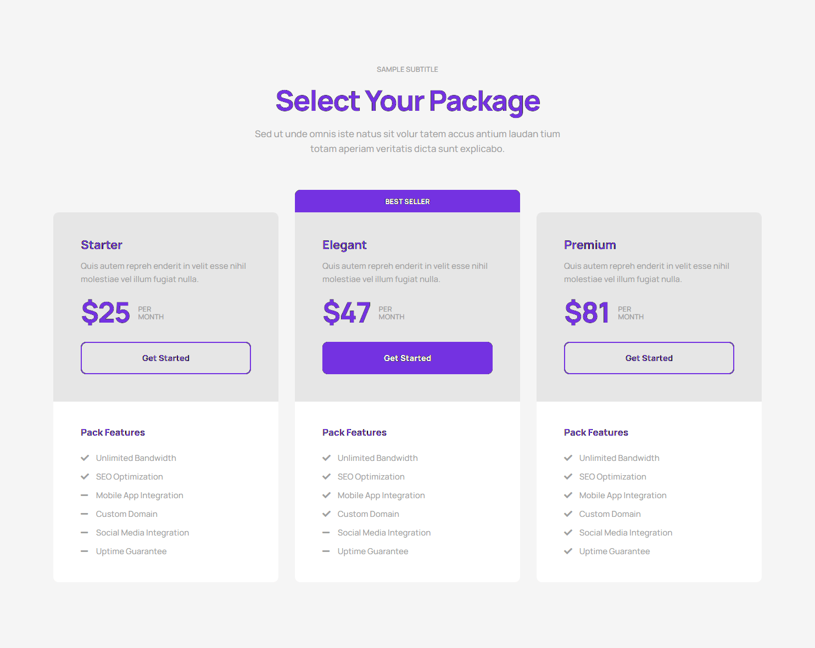Click the Premium plan Get Started button
The height and width of the screenshot is (648, 815).
(649, 358)
